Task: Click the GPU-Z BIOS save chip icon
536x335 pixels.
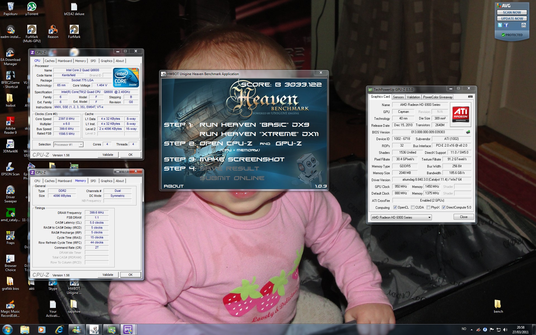Action: point(468,132)
